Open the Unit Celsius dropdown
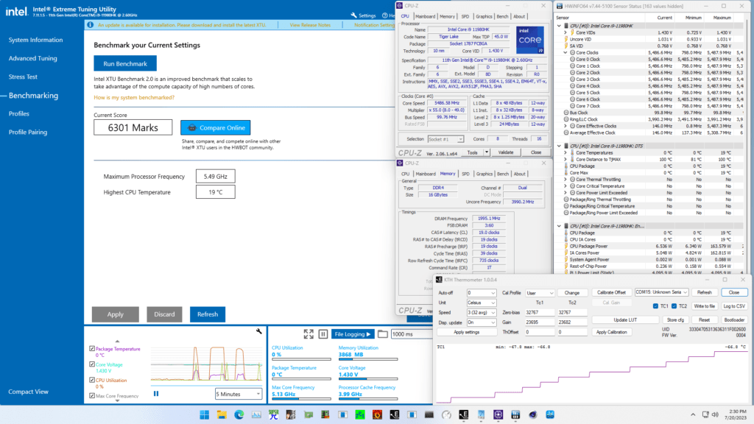Screen dimensions: 754x424 click(x=481, y=303)
